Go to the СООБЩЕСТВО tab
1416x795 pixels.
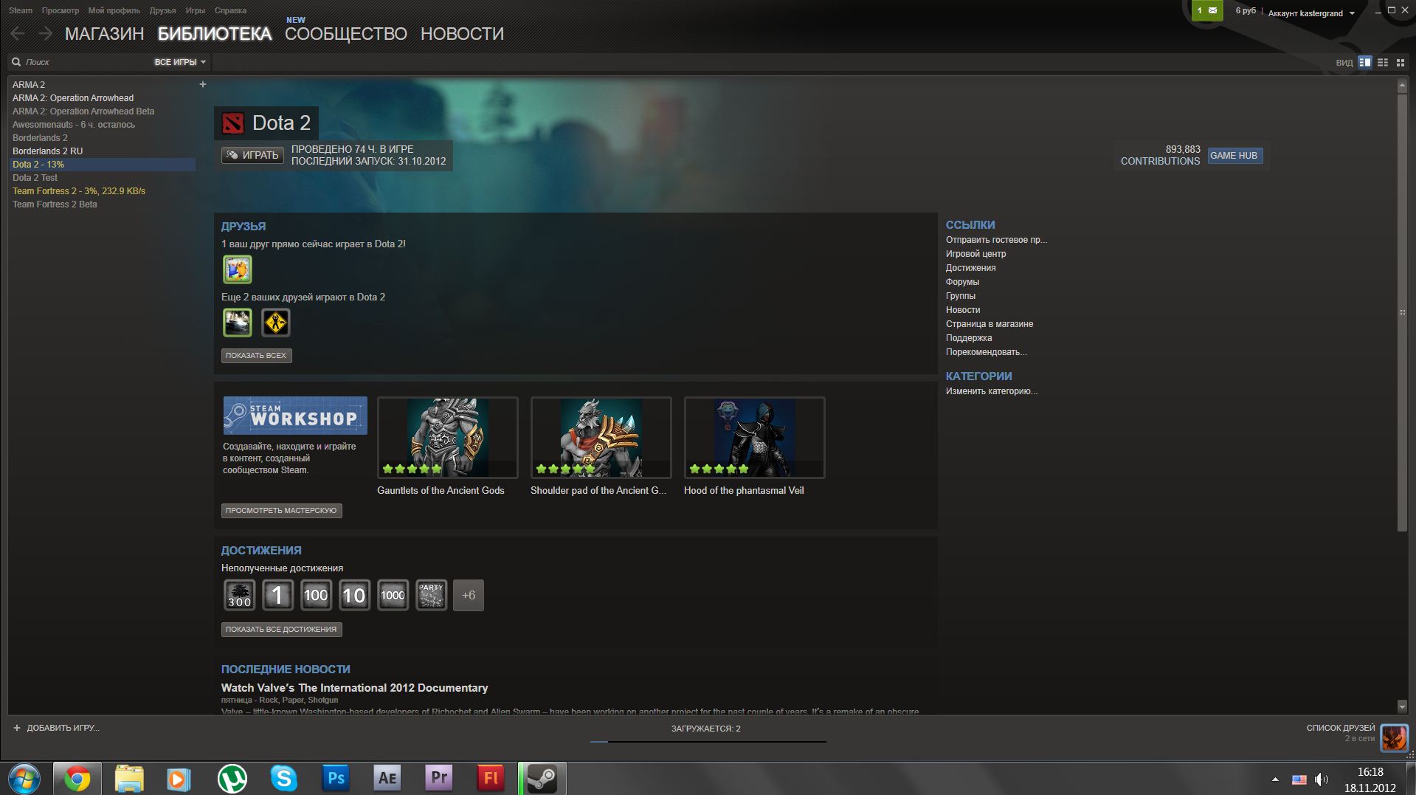point(346,34)
